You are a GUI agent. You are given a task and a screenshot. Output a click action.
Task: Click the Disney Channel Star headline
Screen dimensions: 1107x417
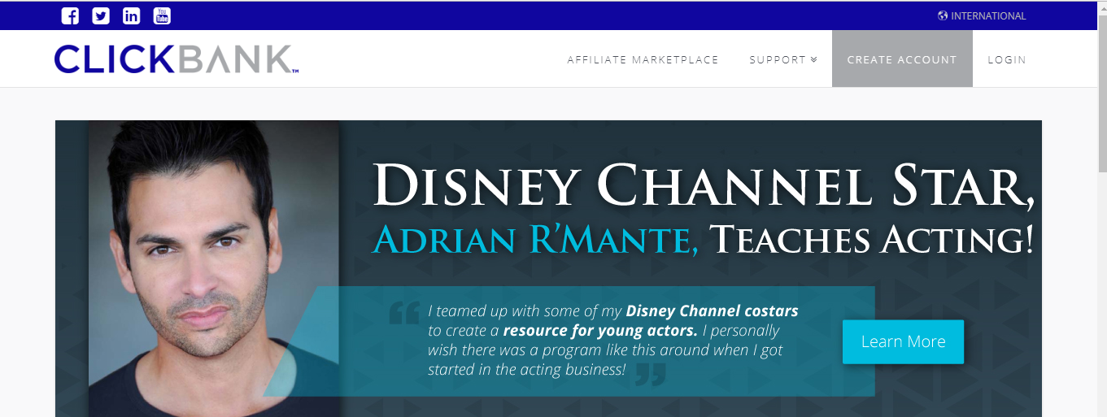[704, 185]
